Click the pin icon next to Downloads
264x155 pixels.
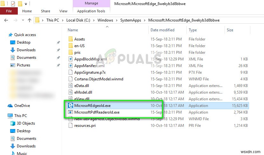point(58,50)
